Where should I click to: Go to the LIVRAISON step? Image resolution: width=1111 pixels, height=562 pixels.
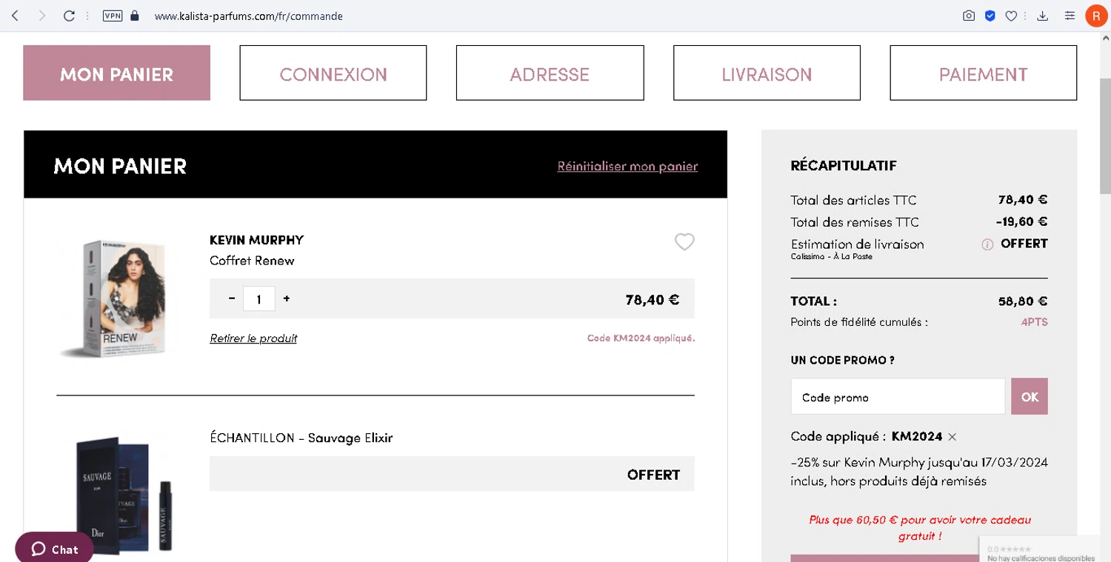(767, 73)
